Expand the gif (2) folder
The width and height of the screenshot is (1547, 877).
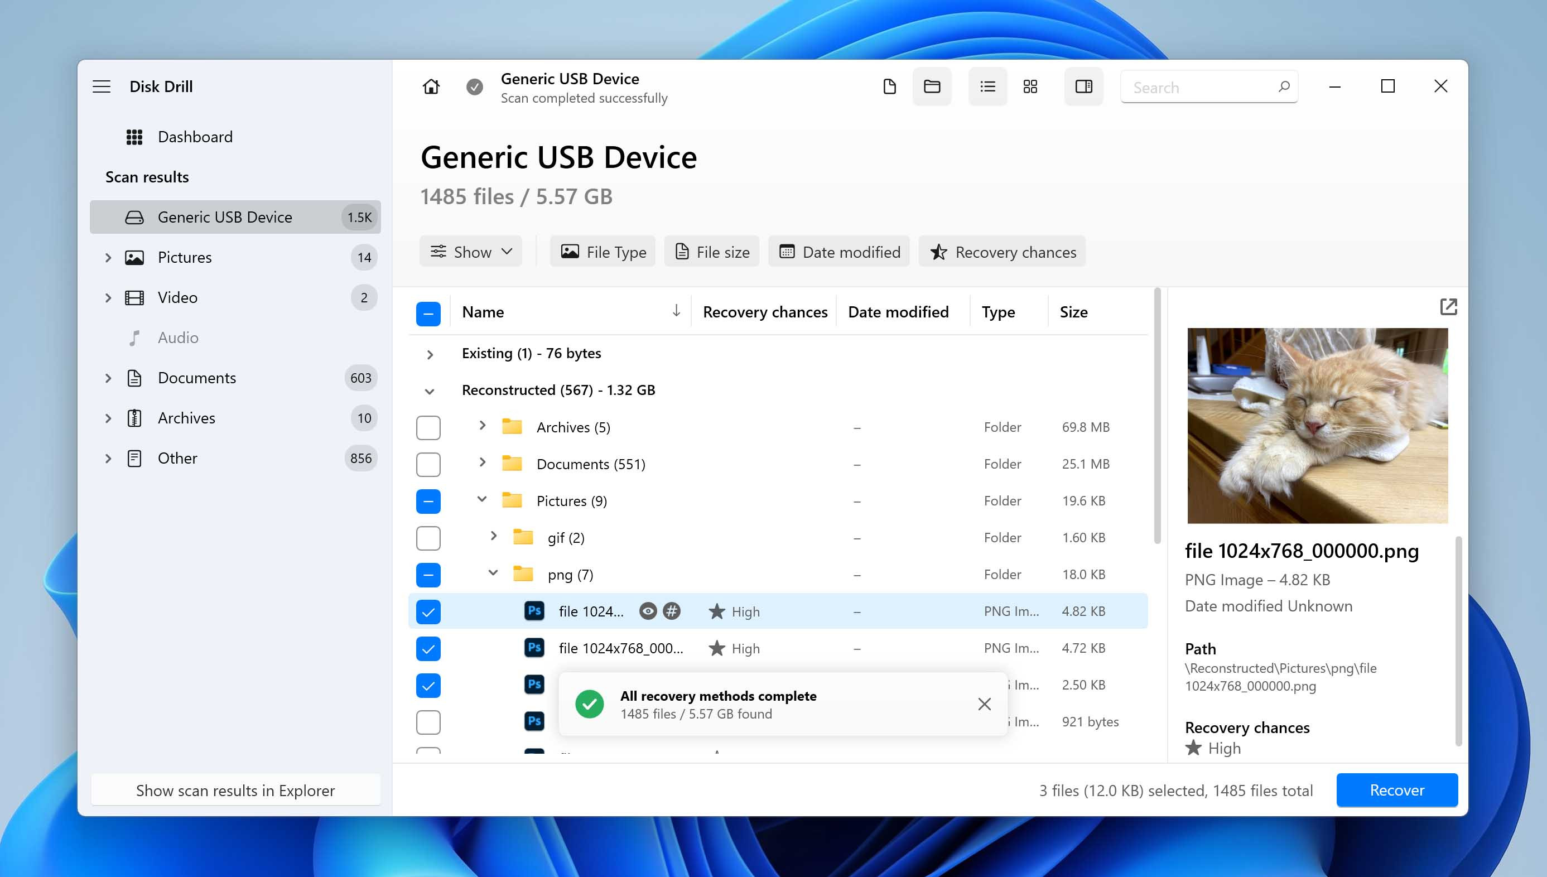tap(493, 536)
